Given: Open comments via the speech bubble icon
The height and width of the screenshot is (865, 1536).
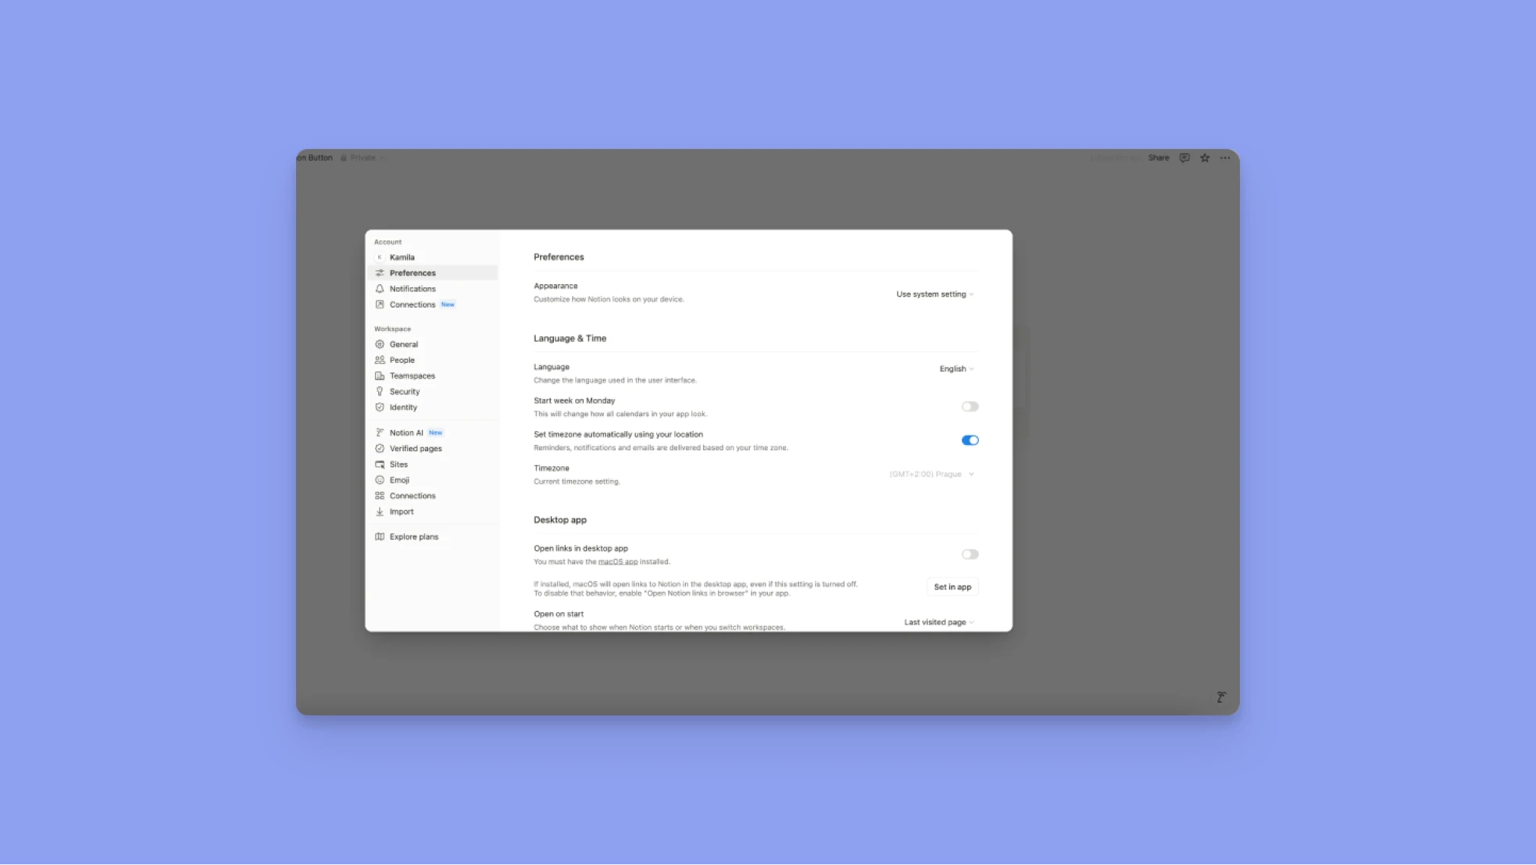Looking at the screenshot, I should pos(1184,157).
